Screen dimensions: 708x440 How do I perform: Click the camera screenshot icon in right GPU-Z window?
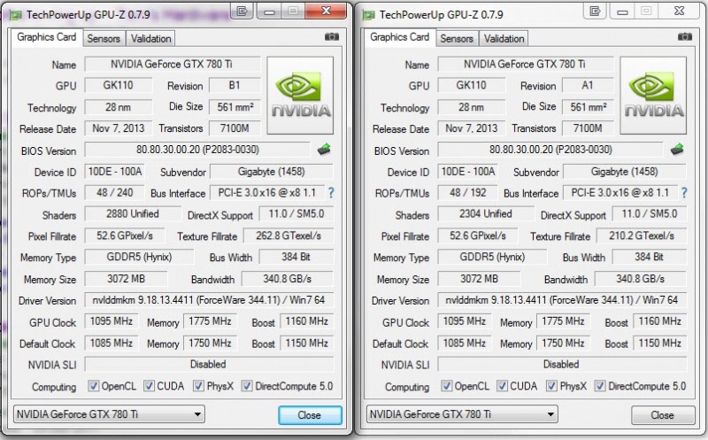click(685, 37)
